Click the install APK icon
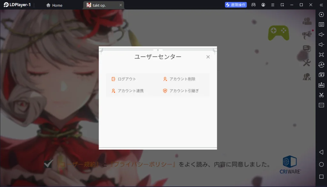 pyautogui.click(x=321, y=85)
